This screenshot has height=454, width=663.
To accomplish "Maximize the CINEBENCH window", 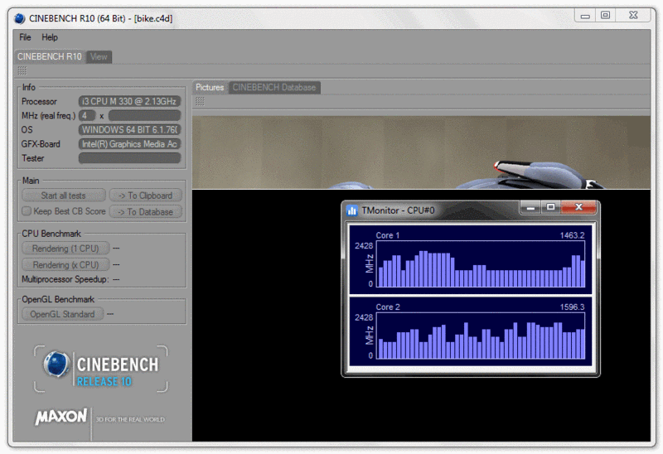I will [606, 16].
